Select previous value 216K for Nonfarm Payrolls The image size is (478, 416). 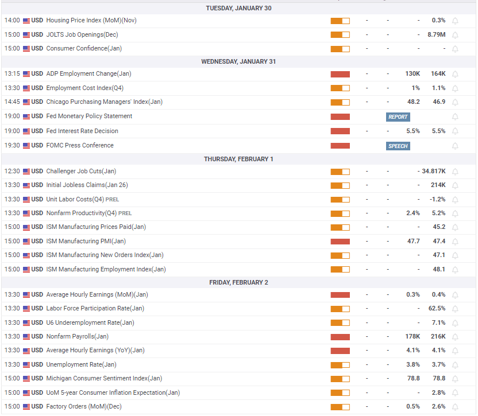[x=438, y=336]
